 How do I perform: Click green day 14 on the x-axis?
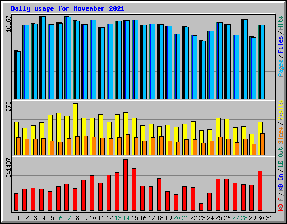(x=126, y=218)
